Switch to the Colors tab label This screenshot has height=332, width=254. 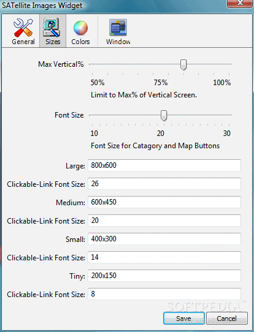pyautogui.click(x=80, y=42)
